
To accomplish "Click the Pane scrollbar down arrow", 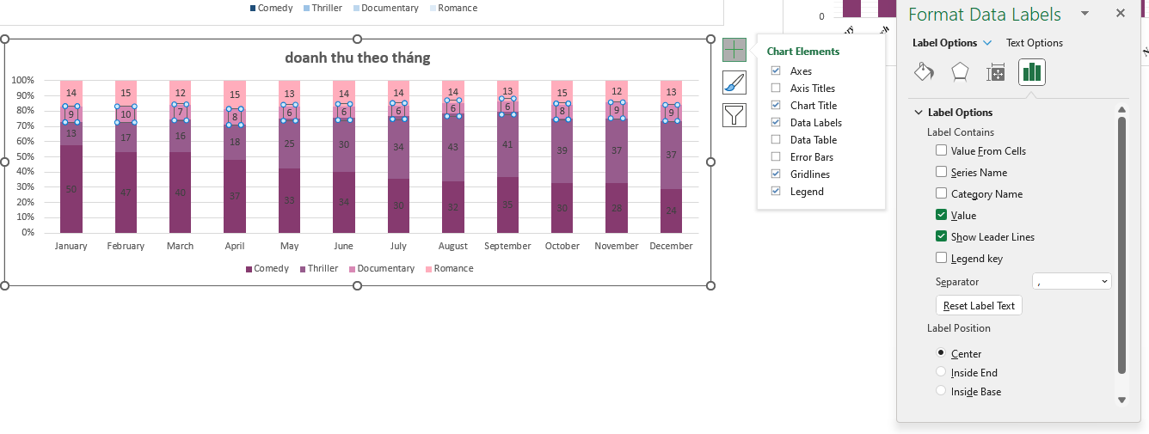I will (1121, 400).
